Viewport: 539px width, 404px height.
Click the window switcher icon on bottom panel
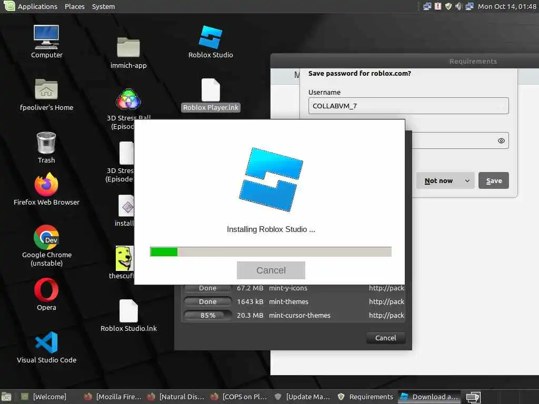pyautogui.click(x=473, y=397)
